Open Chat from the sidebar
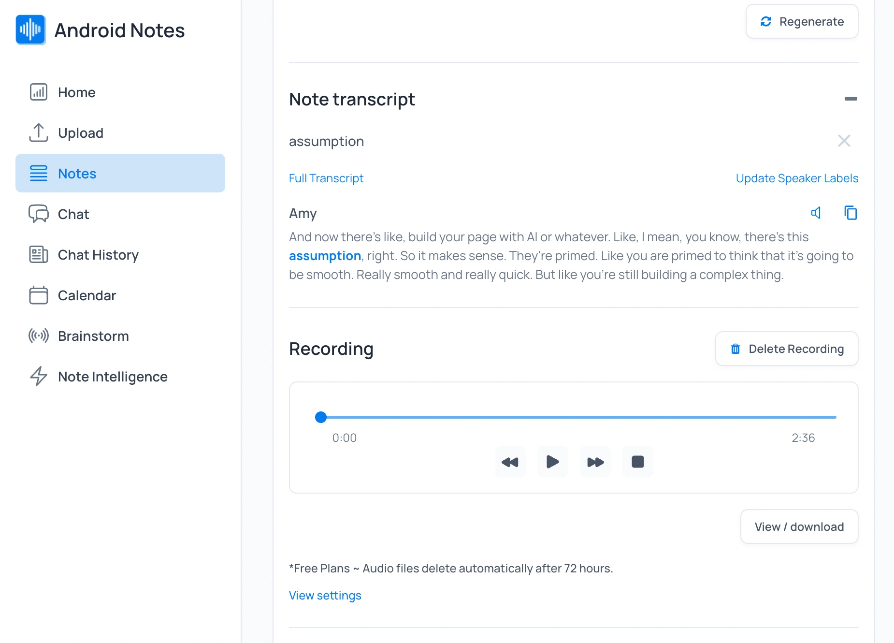The width and height of the screenshot is (894, 643). (x=120, y=214)
